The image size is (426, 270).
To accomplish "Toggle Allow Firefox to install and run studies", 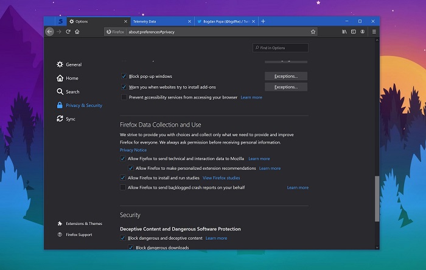I will coord(124,178).
